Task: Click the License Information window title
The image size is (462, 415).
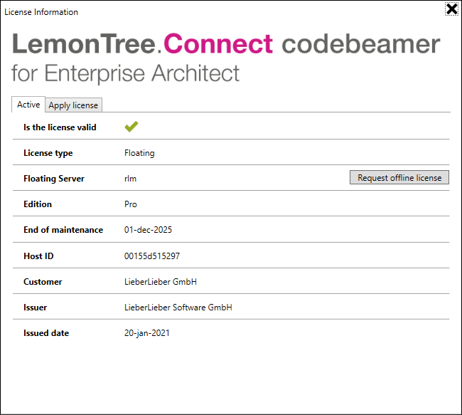Action: 41,12
